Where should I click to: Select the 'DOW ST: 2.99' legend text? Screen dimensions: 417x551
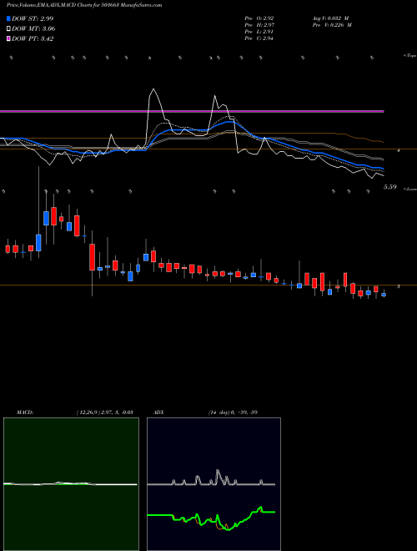[x=33, y=18]
